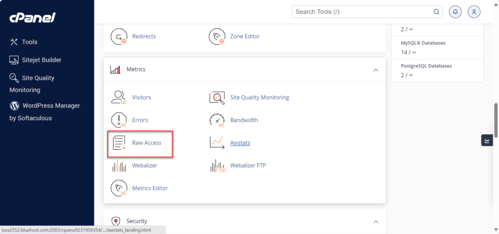499x234 pixels.
Task: Open the Bandwidth gauge icon
Action: click(x=217, y=120)
